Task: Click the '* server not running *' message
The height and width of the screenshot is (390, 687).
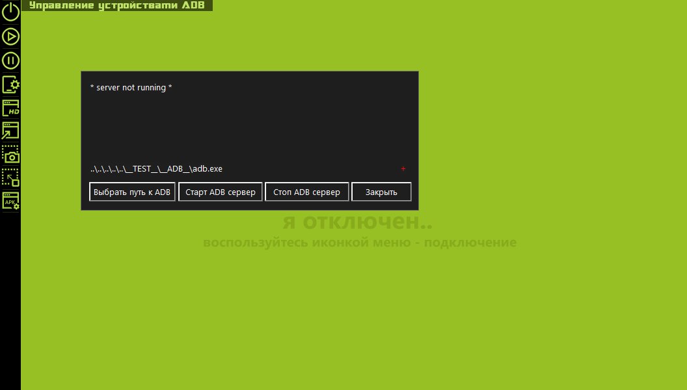Action: [x=131, y=87]
